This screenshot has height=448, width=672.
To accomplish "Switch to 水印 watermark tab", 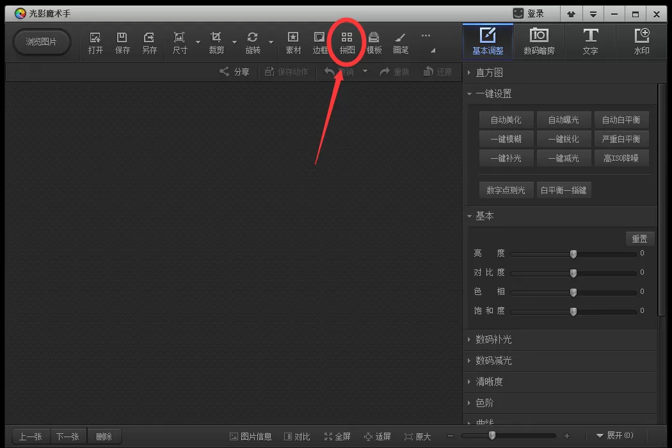I will click(x=641, y=41).
